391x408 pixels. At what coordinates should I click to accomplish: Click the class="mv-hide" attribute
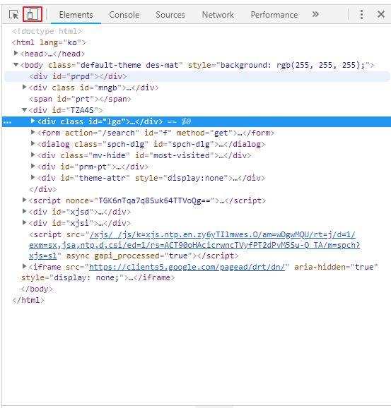tap(95, 155)
